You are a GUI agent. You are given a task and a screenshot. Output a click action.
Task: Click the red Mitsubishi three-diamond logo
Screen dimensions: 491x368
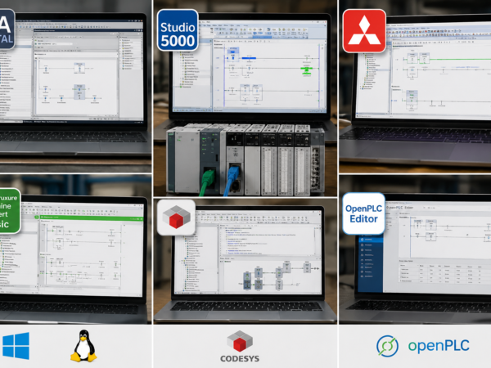[364, 31]
